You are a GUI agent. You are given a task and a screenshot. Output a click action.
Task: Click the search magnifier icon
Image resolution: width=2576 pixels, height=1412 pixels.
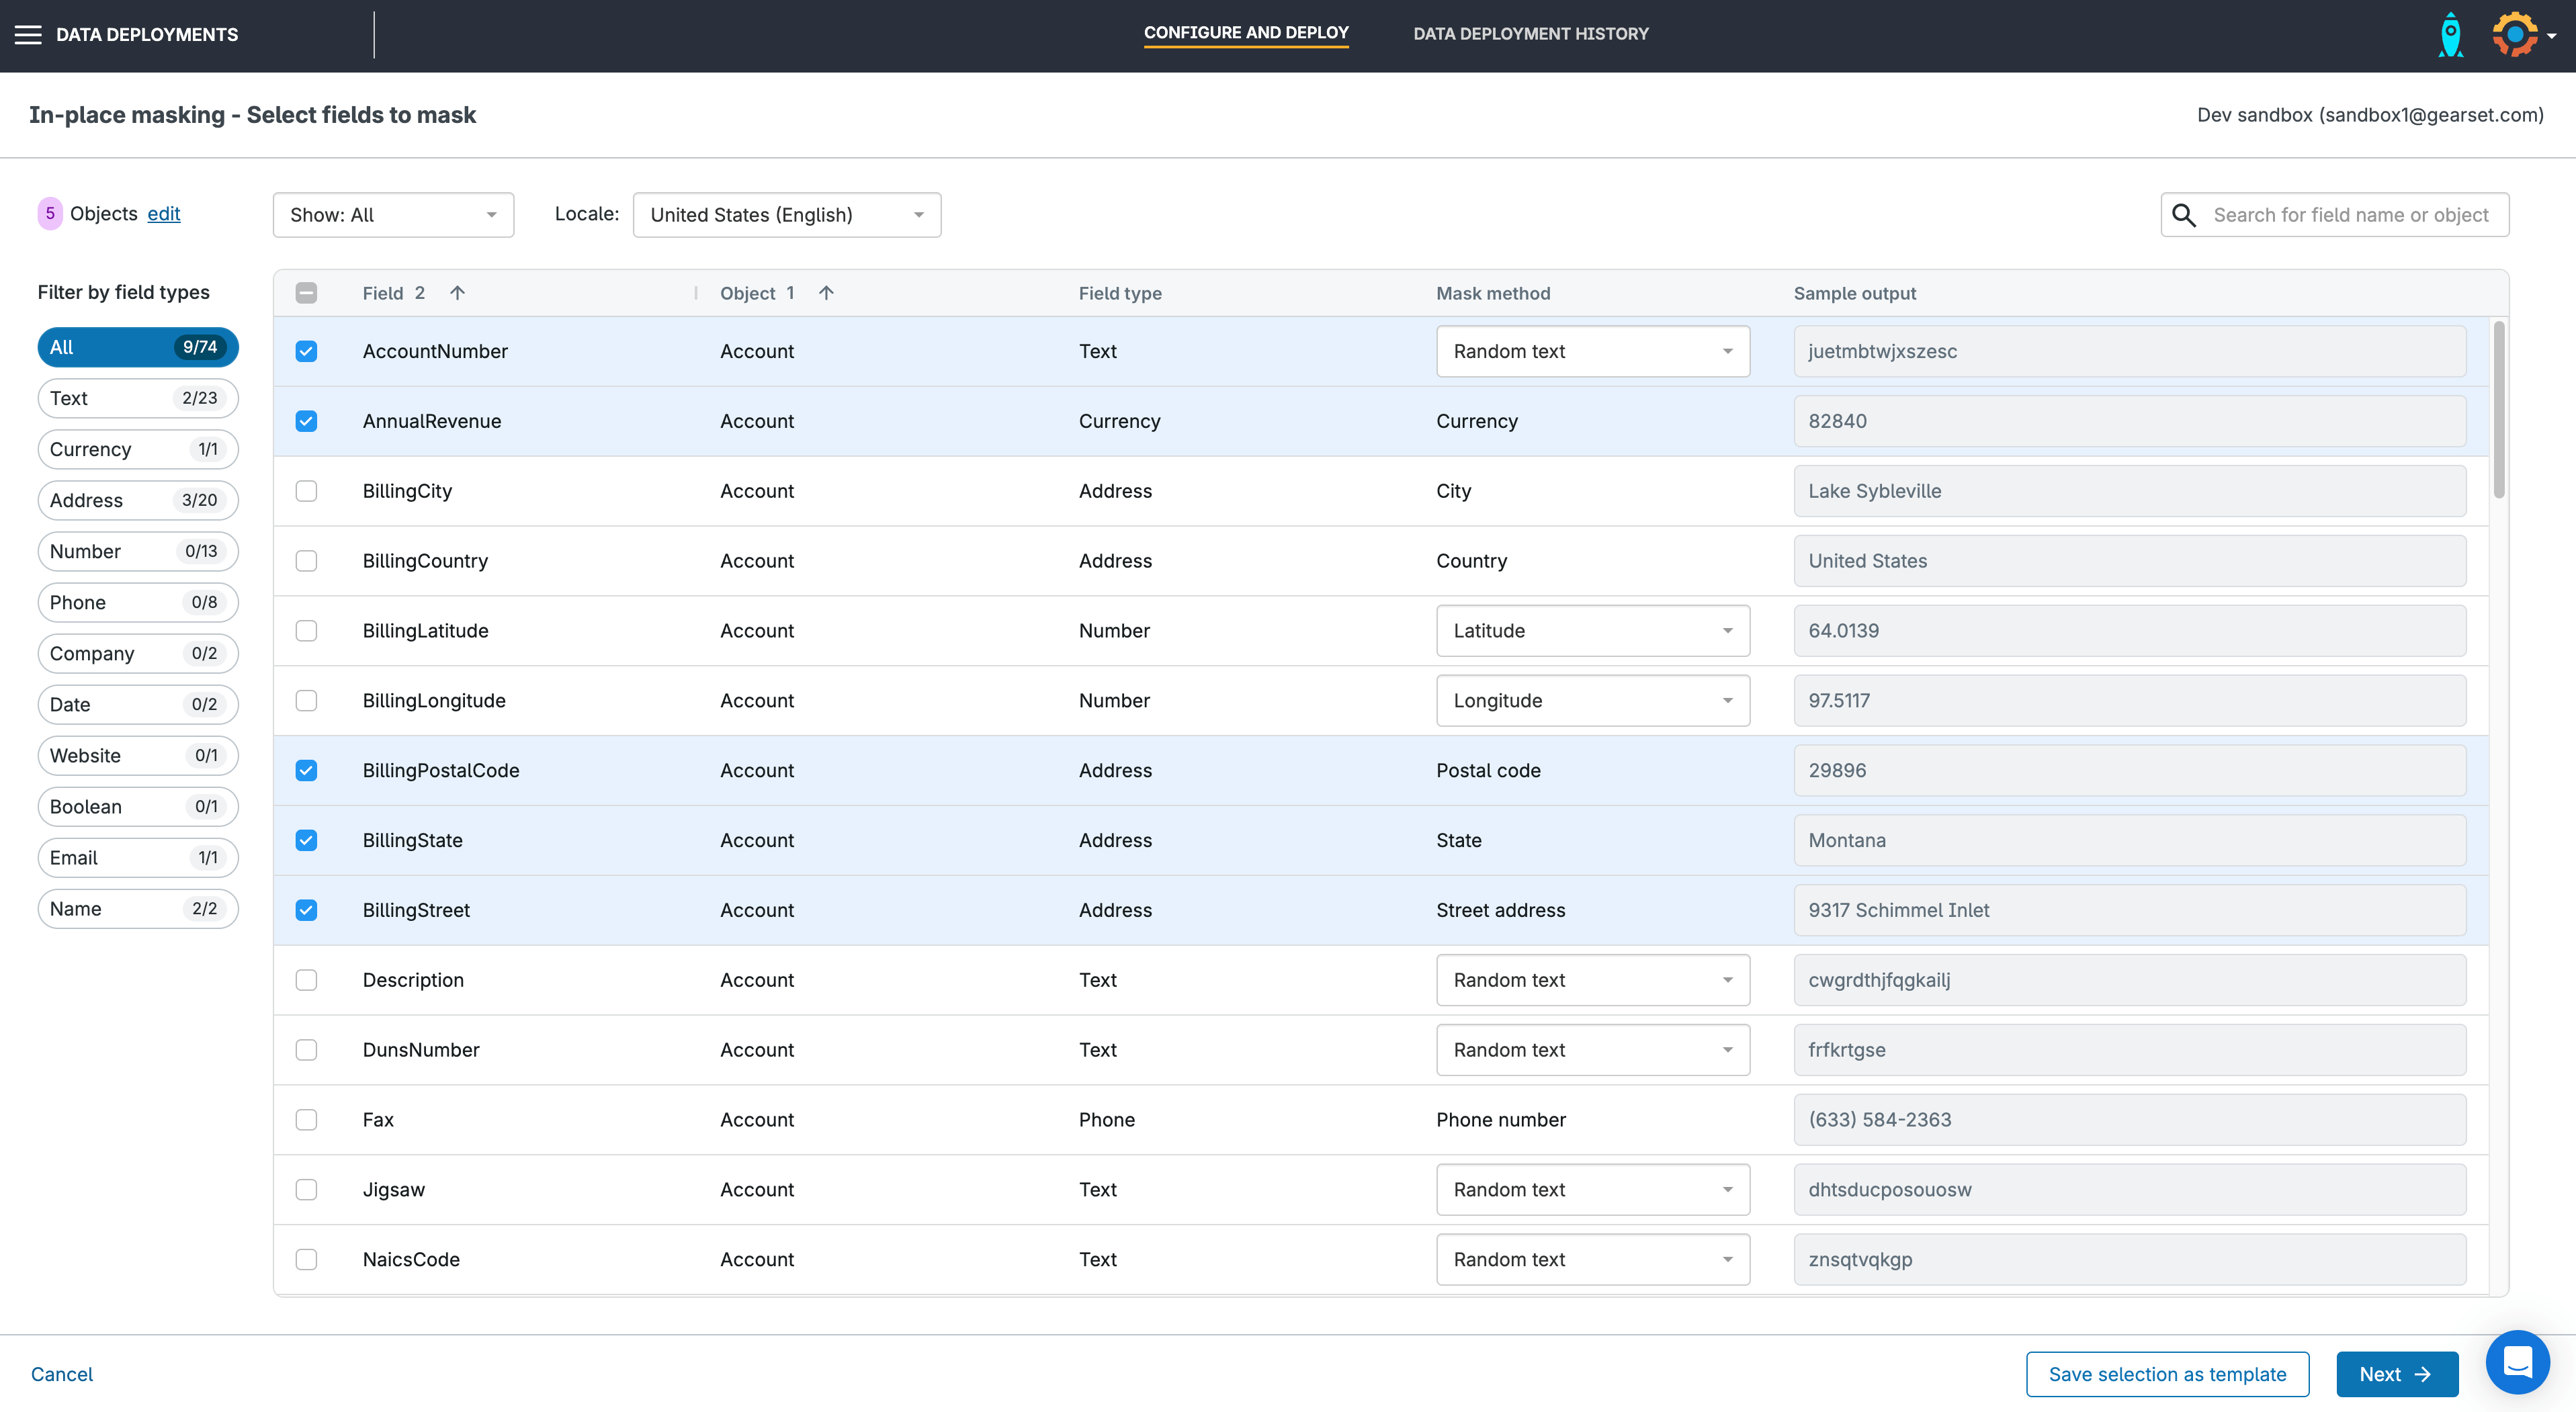point(2184,215)
